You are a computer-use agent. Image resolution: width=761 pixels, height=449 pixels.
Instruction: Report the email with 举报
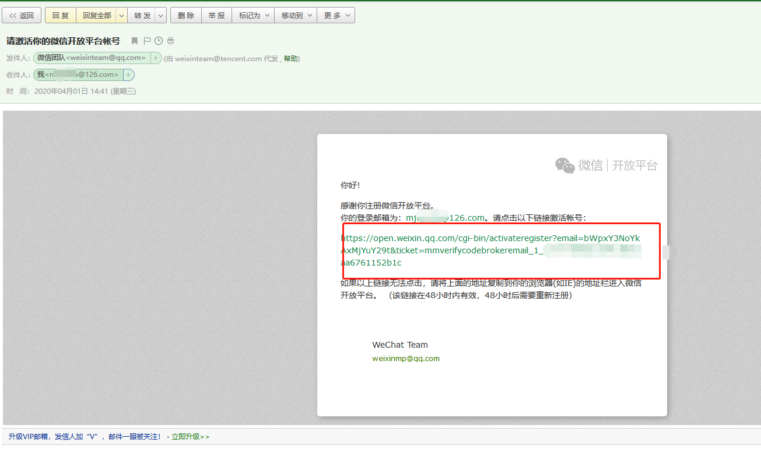pos(216,16)
